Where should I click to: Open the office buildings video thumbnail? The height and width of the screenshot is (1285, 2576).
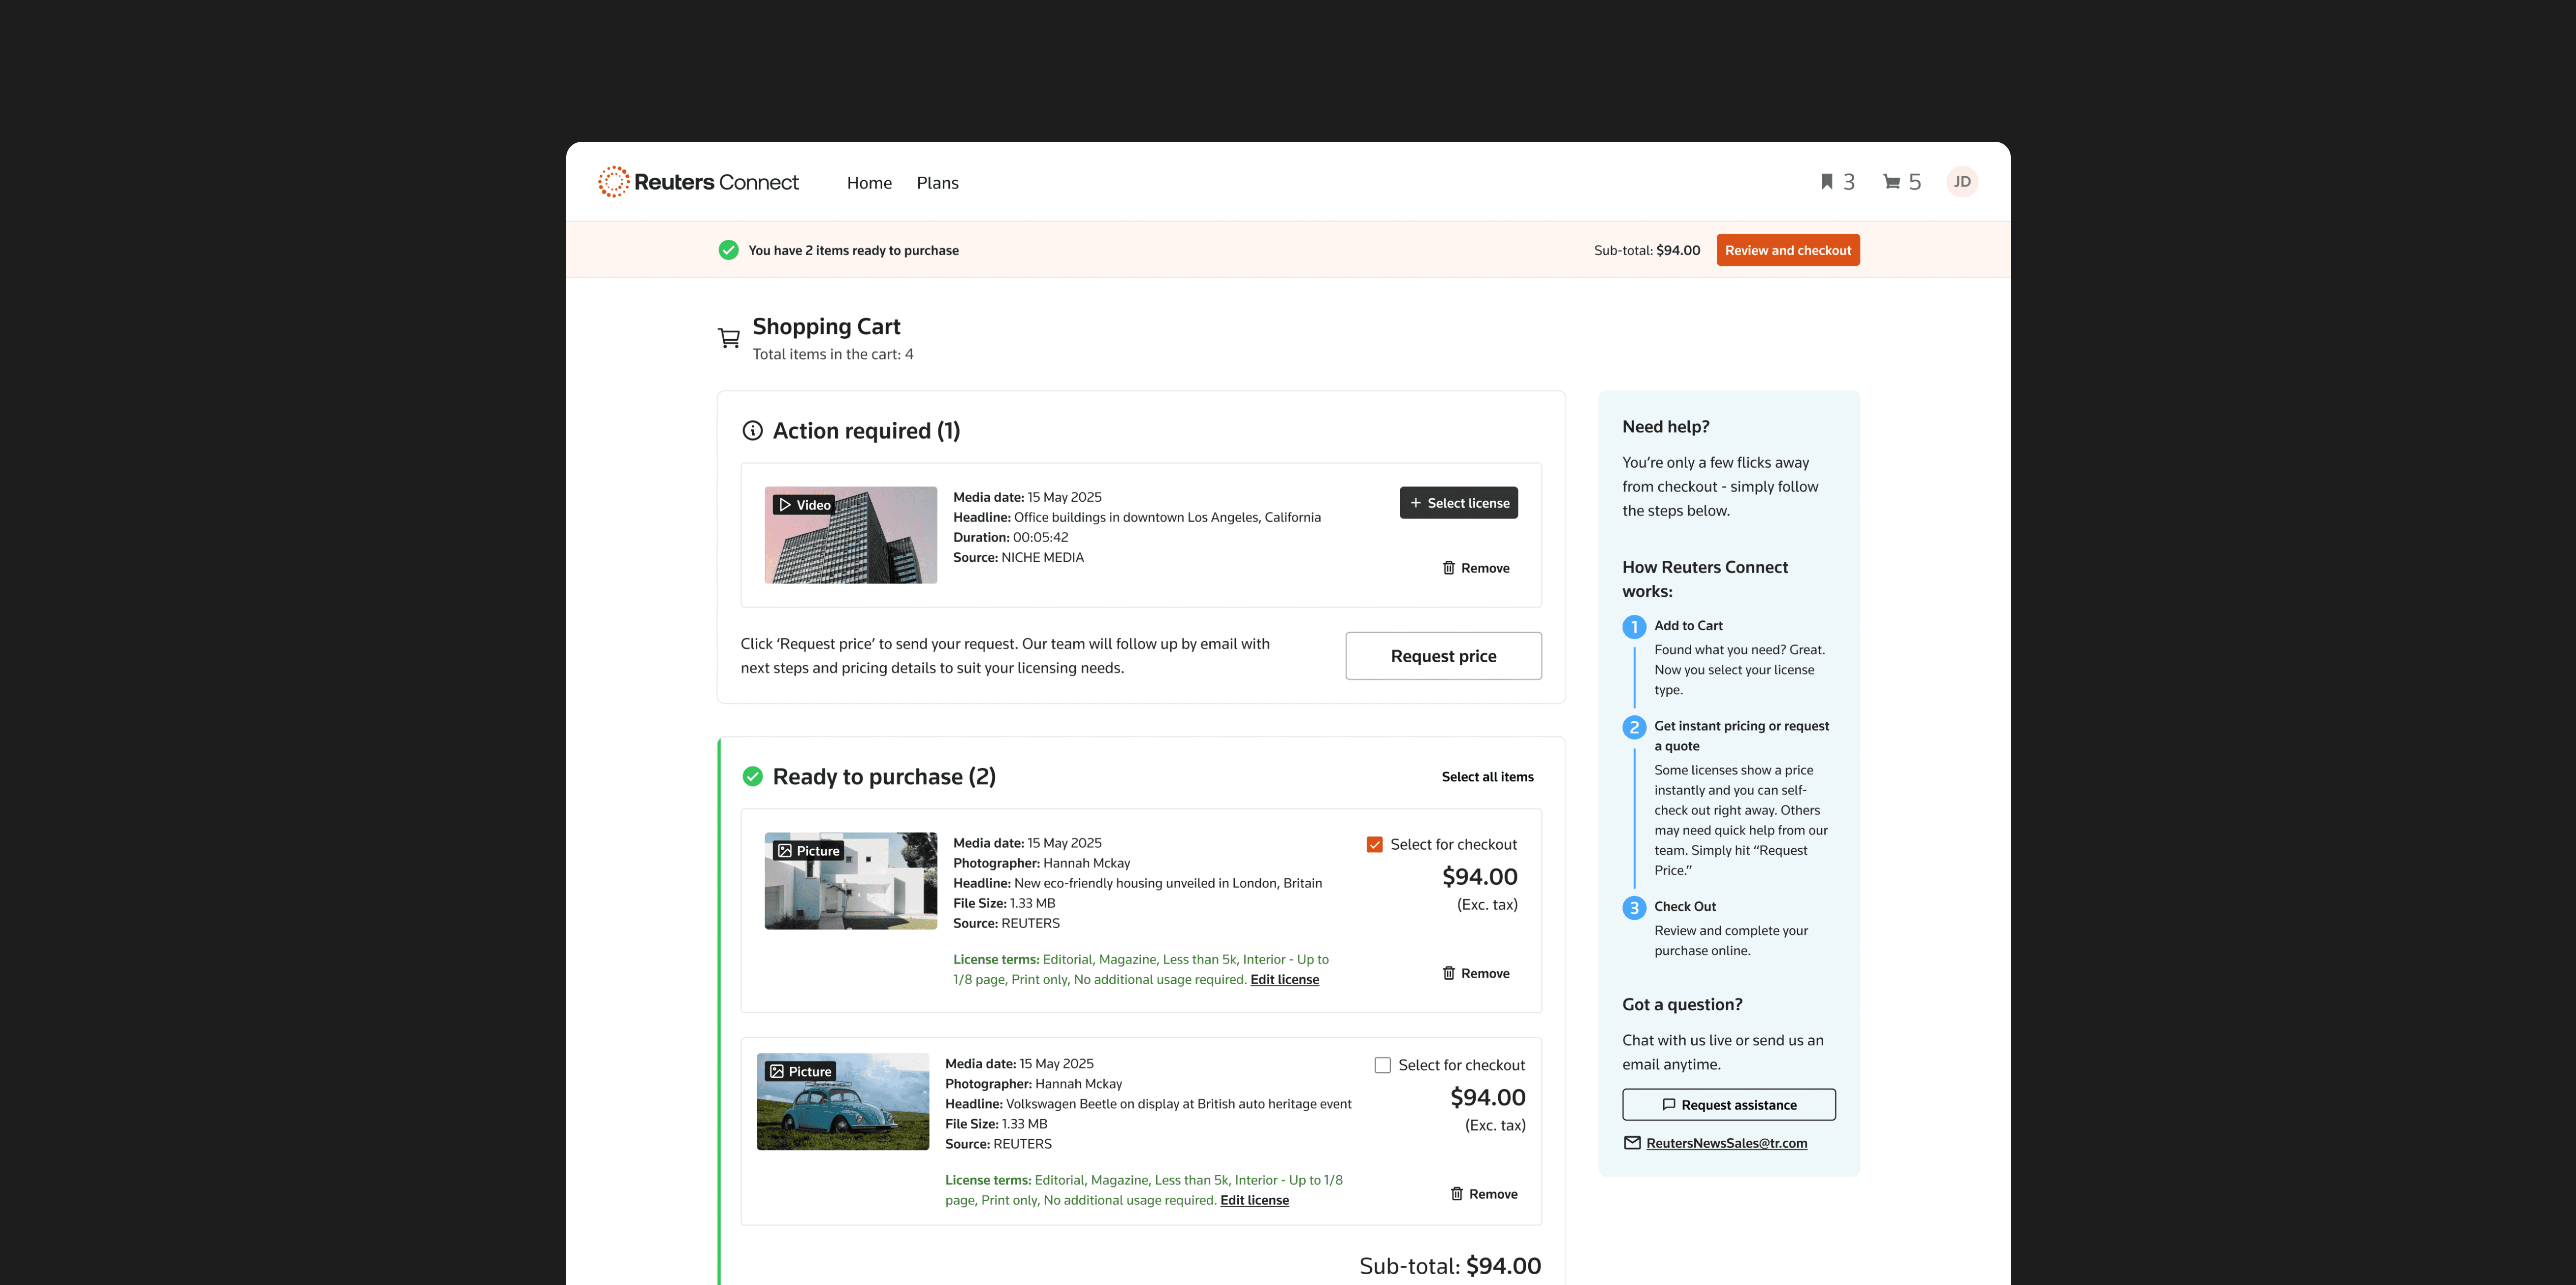tap(851, 535)
